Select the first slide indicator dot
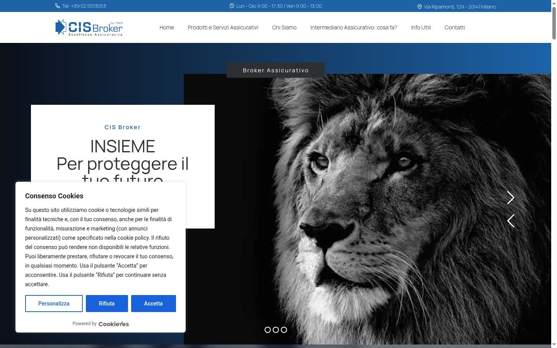557x348 pixels. tap(268, 330)
